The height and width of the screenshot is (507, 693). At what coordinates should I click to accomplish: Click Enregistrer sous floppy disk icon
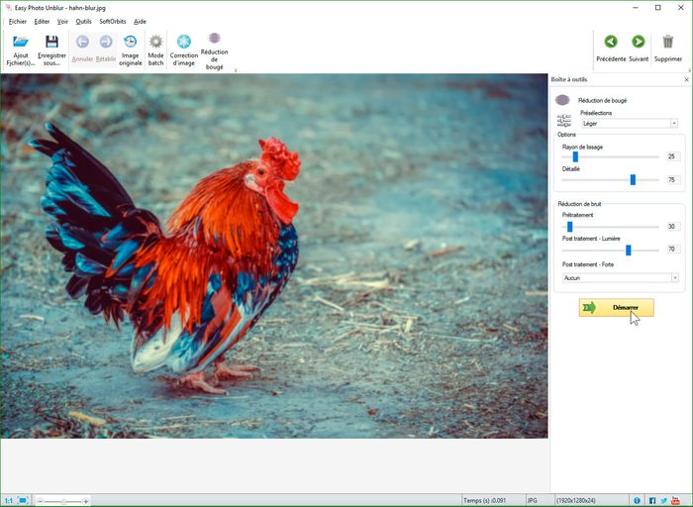click(51, 43)
